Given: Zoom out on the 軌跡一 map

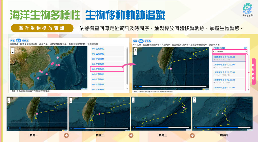Looking at the screenshot, I should (9, 101).
